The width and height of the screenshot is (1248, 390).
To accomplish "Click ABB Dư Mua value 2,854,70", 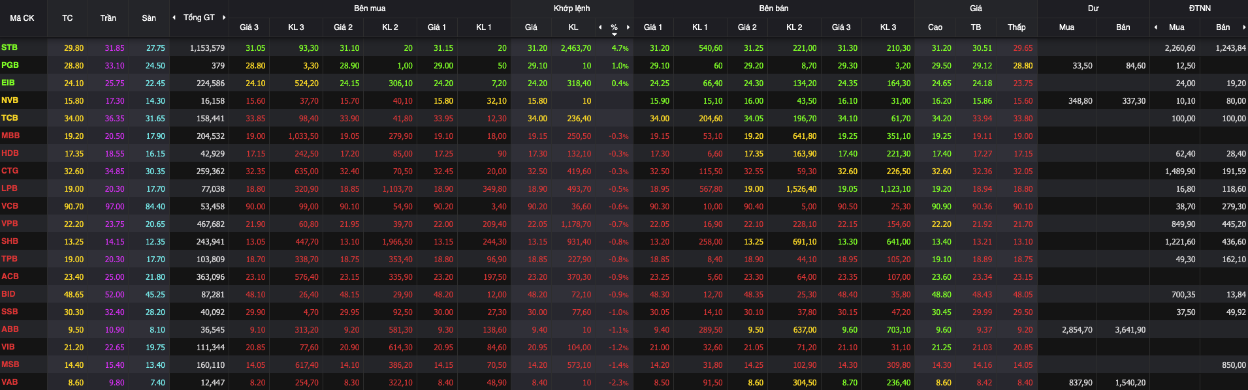I will [x=1077, y=330].
